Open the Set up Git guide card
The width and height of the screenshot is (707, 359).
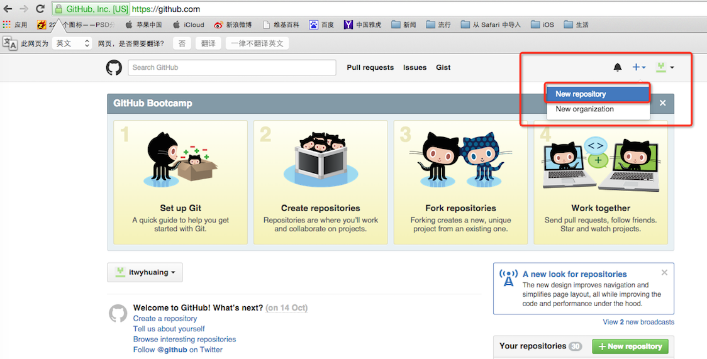click(x=181, y=182)
